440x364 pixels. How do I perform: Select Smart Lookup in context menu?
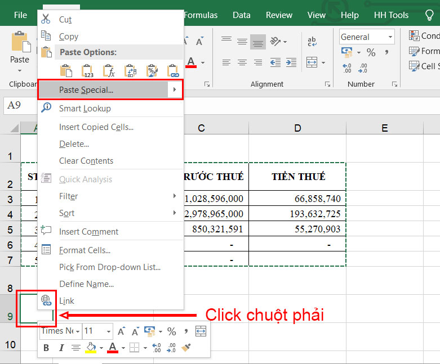pos(85,109)
